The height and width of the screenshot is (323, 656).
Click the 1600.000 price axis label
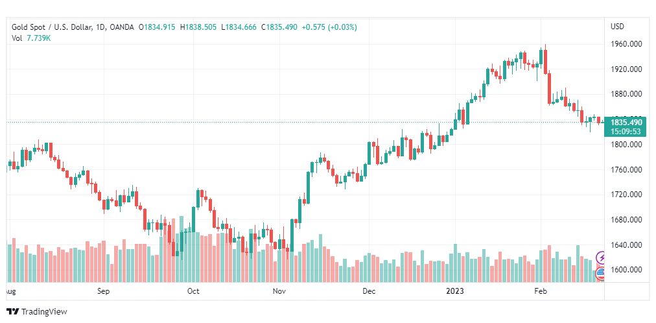(x=626, y=270)
